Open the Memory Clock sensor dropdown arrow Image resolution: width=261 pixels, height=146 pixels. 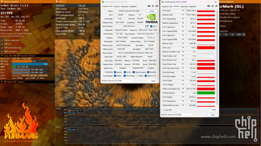(x=183, y=15)
